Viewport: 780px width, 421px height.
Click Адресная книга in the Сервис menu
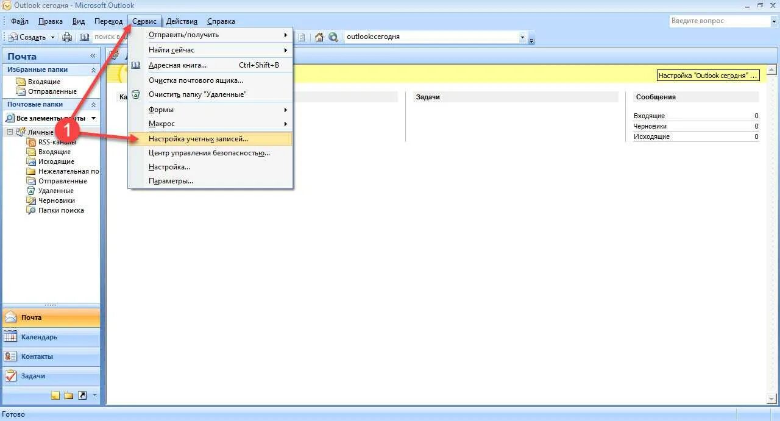pos(211,65)
